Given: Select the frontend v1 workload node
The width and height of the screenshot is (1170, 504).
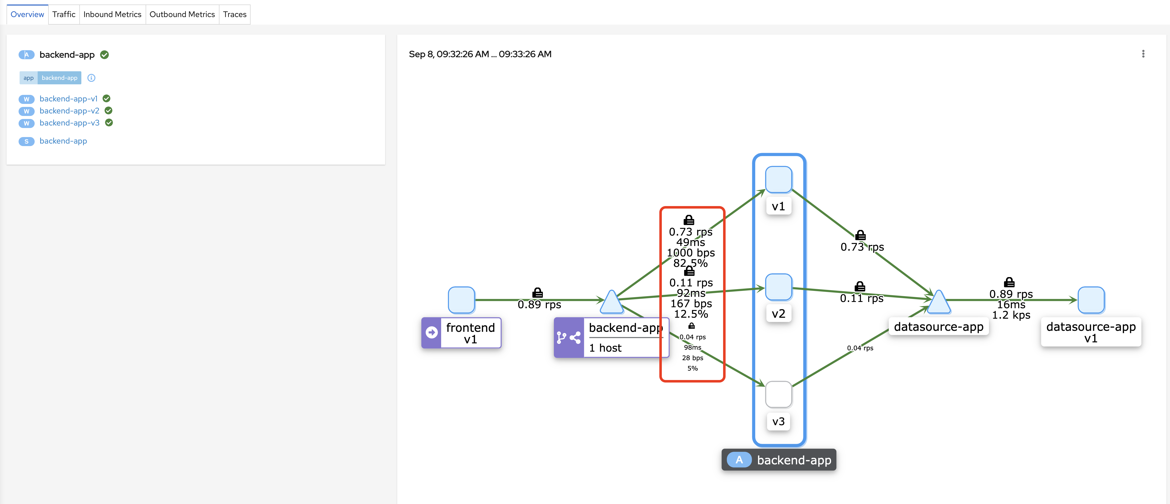Looking at the screenshot, I should (x=461, y=300).
